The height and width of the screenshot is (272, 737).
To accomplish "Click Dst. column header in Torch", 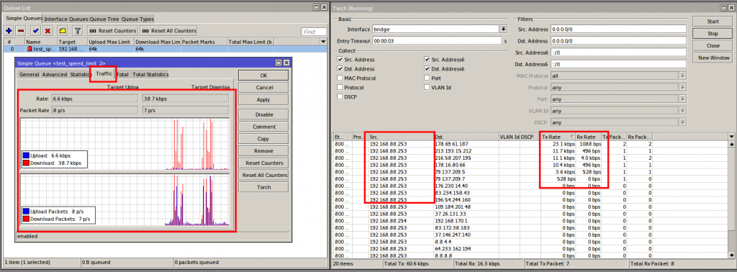I will click(466, 137).
